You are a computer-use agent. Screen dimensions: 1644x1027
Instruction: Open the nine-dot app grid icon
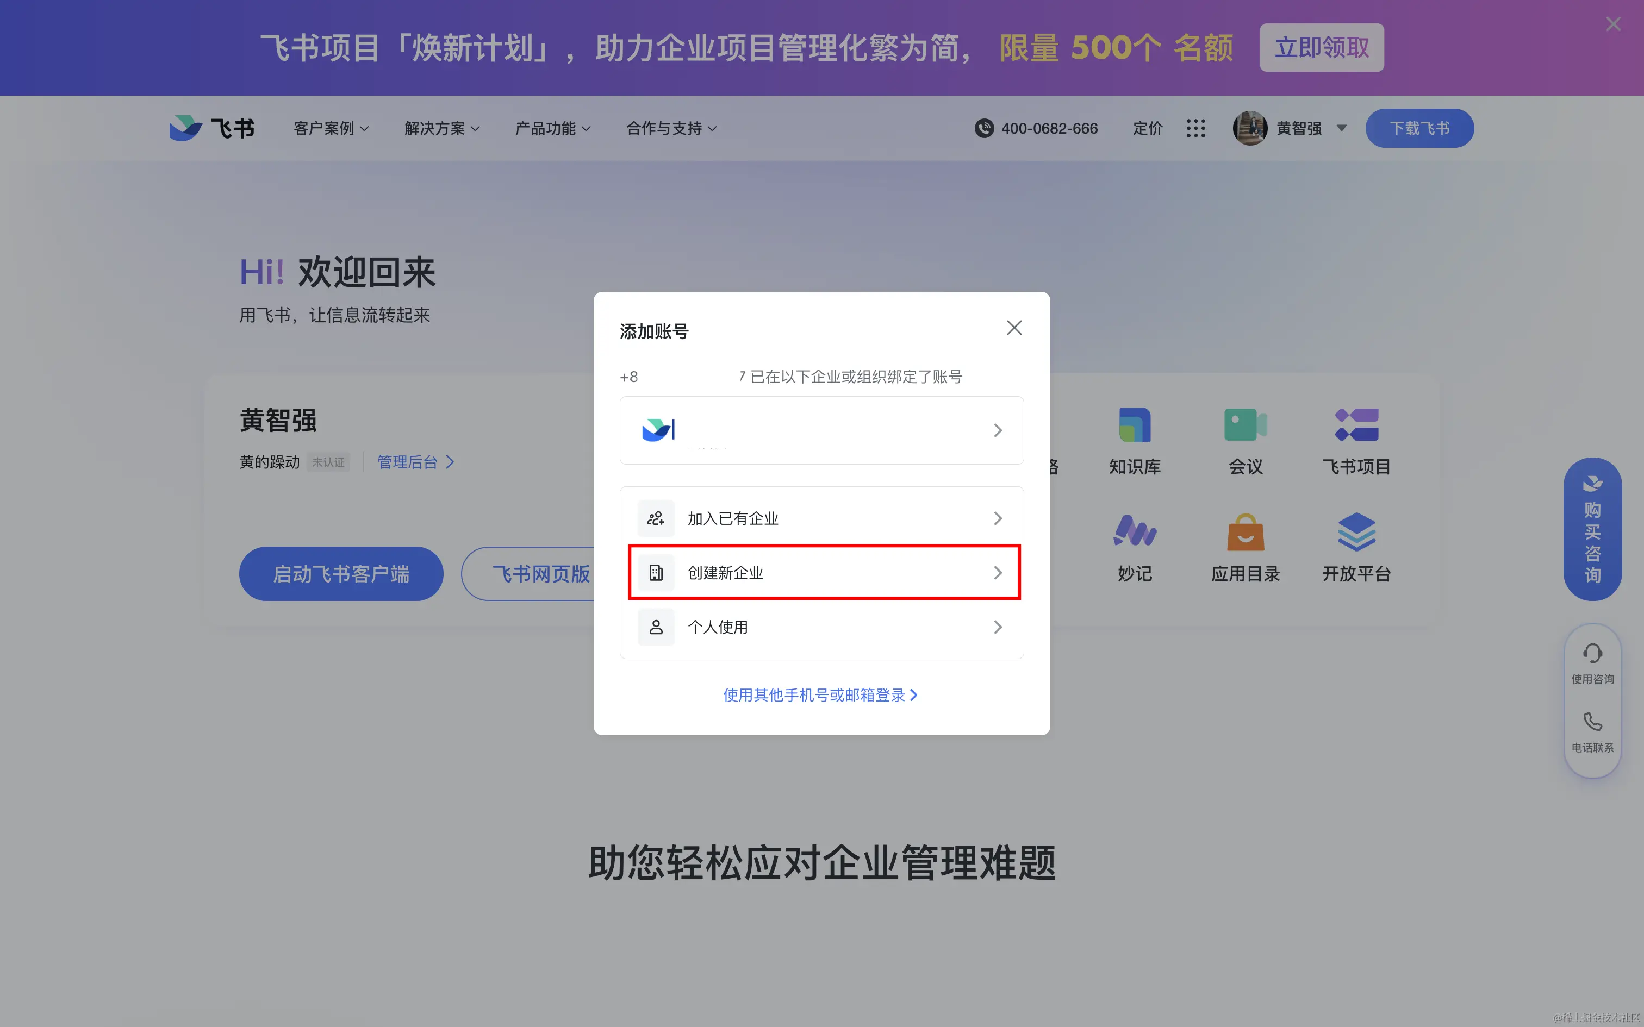pyautogui.click(x=1195, y=128)
